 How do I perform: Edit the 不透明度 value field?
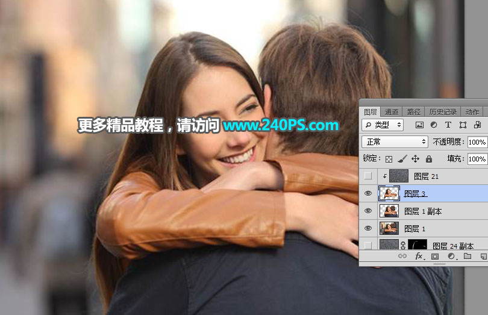(x=477, y=142)
